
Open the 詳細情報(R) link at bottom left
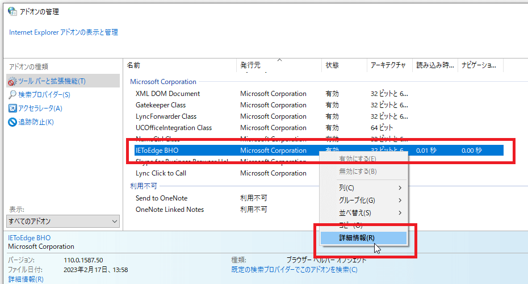click(x=25, y=279)
